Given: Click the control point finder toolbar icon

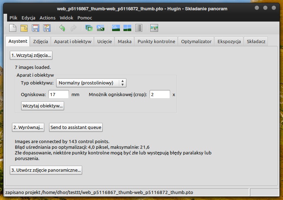Looking at the screenshot, I should coord(100,28).
